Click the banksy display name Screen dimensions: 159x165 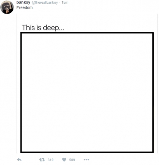coord(23,2)
